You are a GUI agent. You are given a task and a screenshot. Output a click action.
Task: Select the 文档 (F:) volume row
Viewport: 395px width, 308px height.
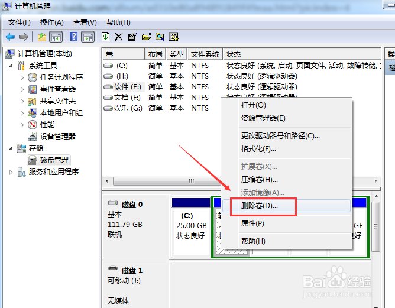click(161, 97)
